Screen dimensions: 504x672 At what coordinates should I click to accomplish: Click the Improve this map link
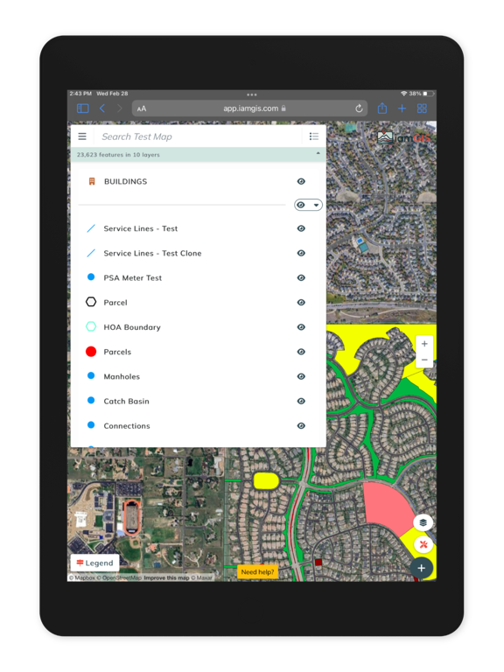[x=166, y=577]
